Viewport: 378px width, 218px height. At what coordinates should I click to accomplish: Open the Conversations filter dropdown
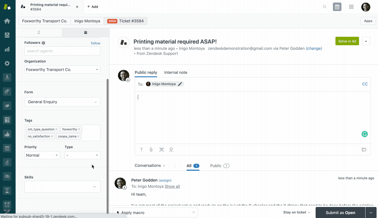tap(150, 166)
